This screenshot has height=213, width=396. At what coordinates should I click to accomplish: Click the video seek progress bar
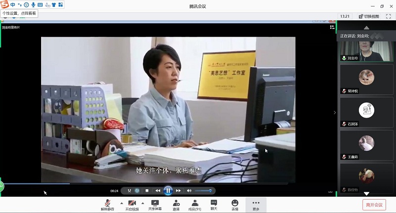pos(145,184)
